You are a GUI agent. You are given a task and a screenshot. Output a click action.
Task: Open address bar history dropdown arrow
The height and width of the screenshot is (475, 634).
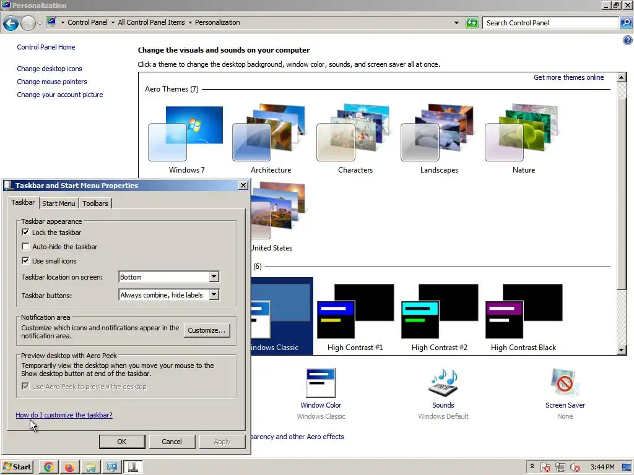tap(456, 23)
